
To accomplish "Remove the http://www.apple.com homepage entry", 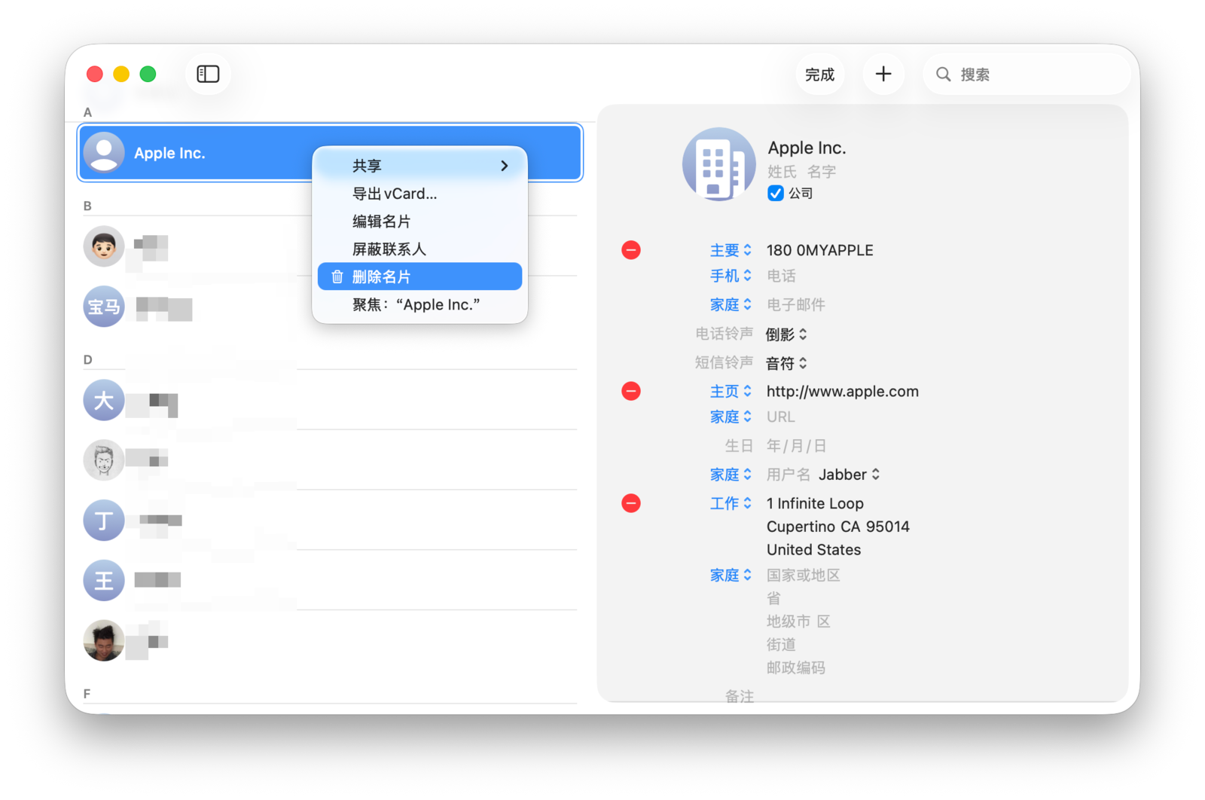I will [x=631, y=391].
